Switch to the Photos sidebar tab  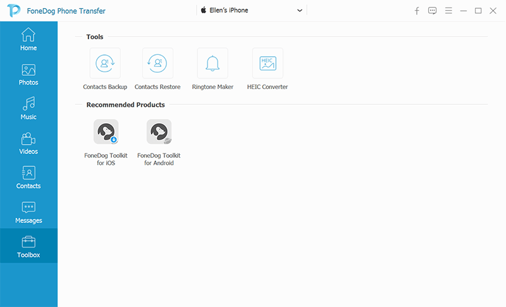pos(28,74)
